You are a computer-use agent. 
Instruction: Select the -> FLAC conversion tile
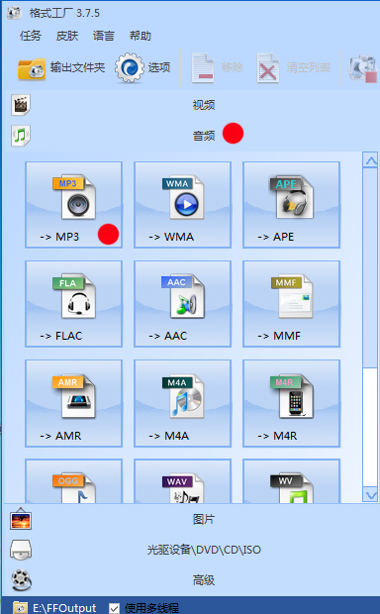pos(74,304)
